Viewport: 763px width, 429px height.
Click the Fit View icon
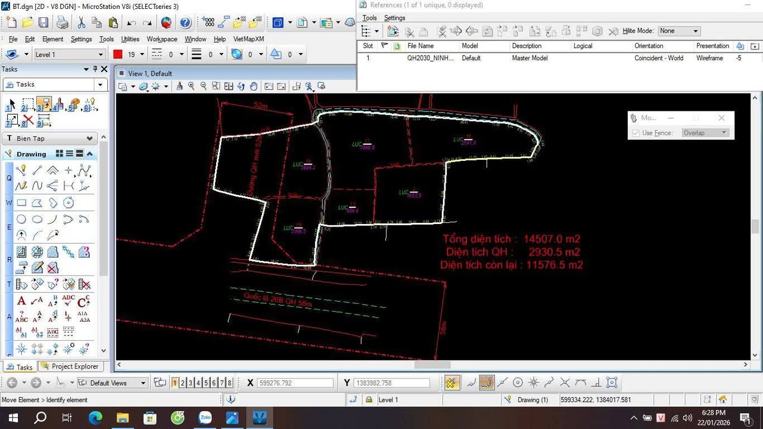click(x=229, y=86)
